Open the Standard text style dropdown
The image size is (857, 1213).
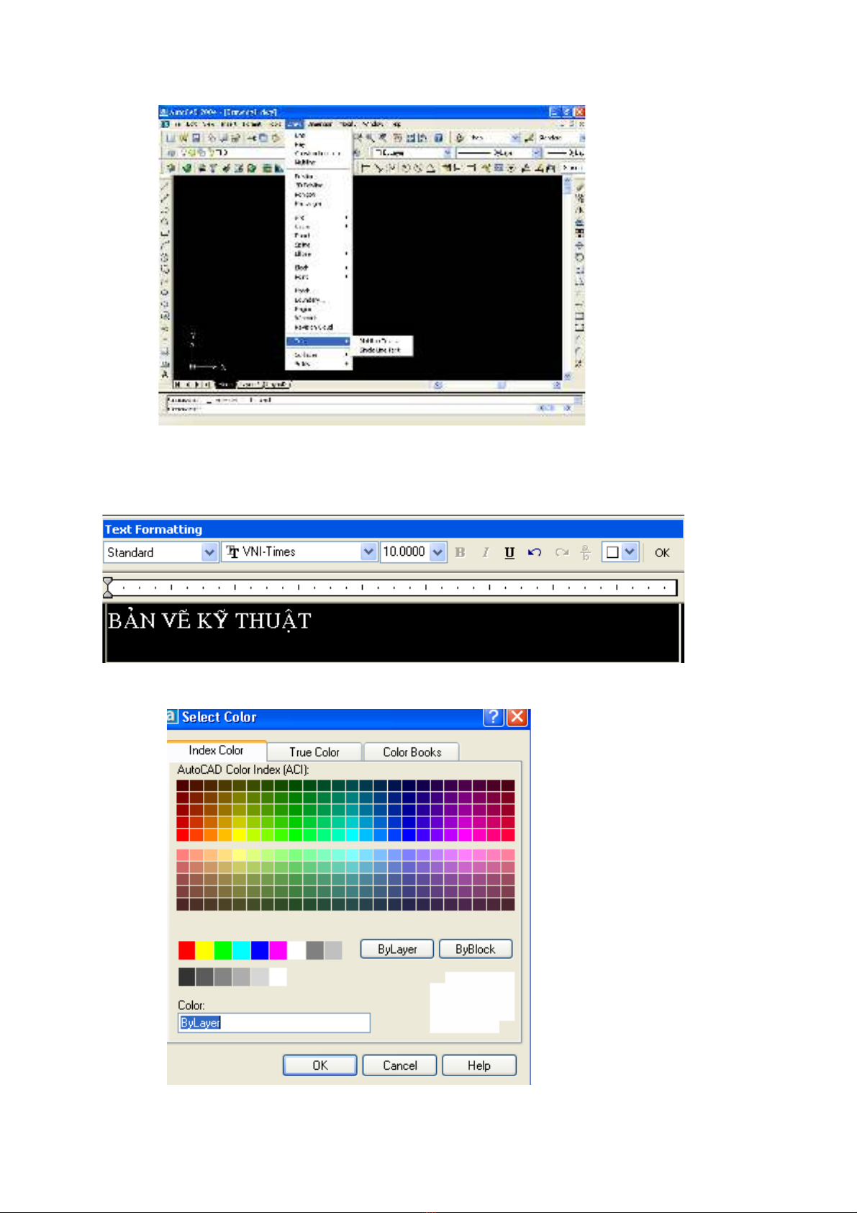coord(209,553)
